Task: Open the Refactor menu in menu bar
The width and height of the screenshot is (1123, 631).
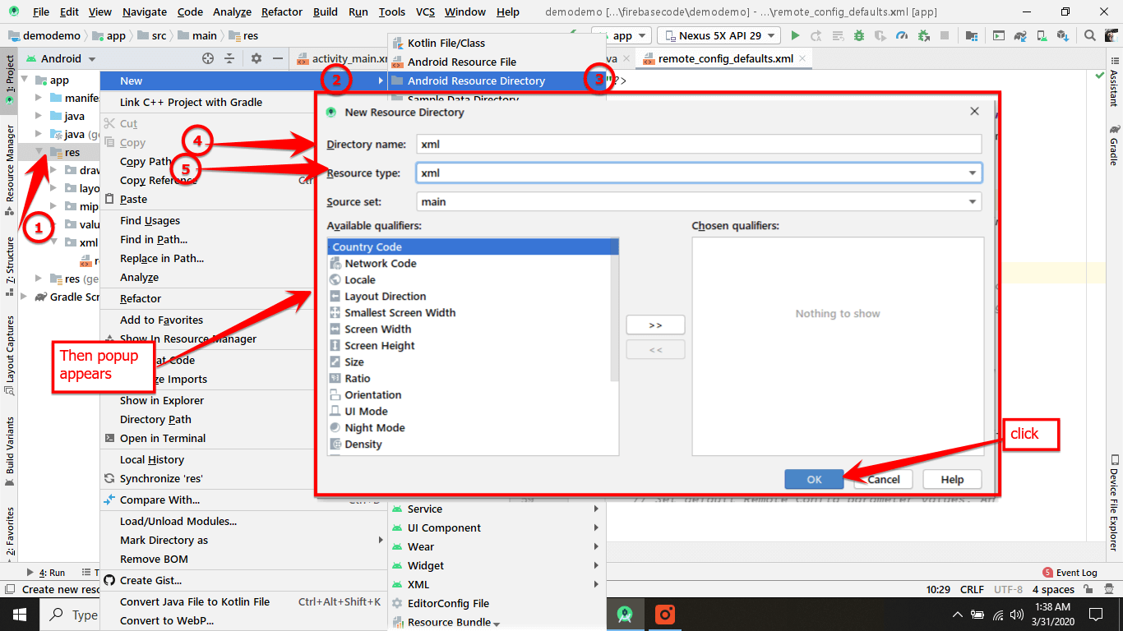Action: click(x=282, y=12)
